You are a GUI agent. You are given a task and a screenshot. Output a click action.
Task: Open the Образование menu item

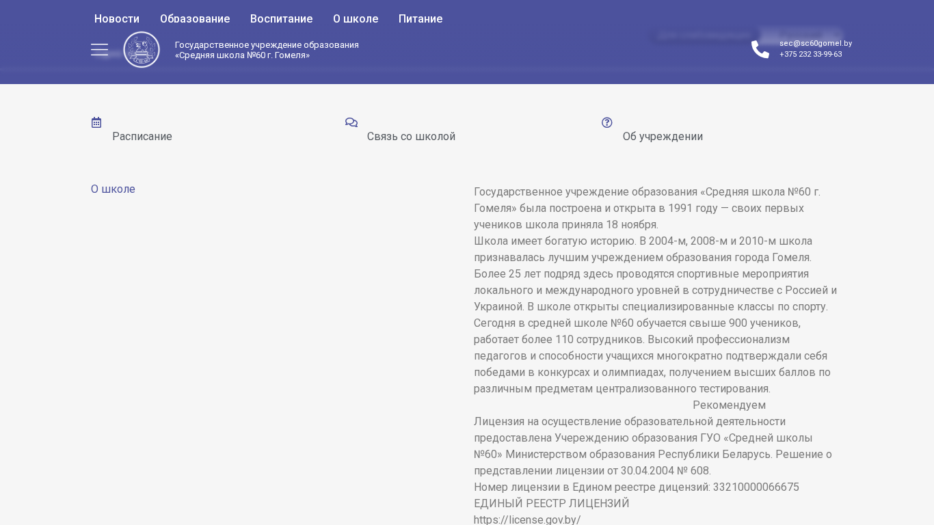[195, 19]
